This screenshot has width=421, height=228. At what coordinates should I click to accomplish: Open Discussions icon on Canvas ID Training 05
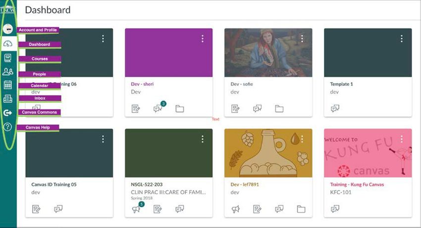point(58,209)
